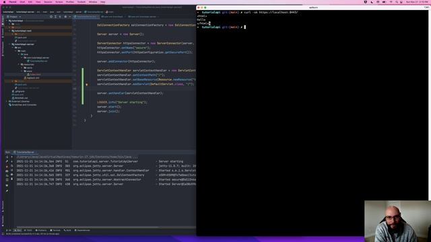
Task: Click the Locate in project tree icon
Action: click(x=51, y=17)
